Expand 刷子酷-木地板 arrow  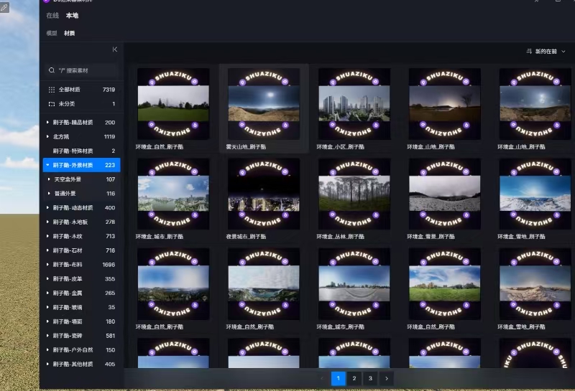tap(47, 222)
